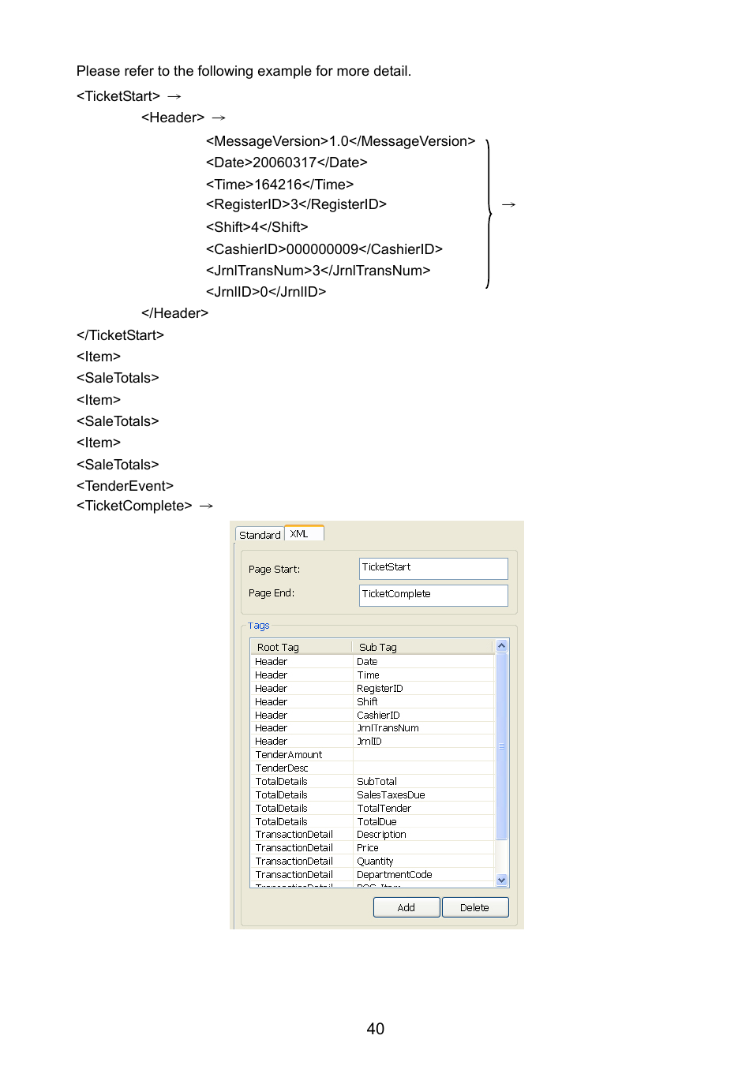Click the Add button

(x=406, y=907)
